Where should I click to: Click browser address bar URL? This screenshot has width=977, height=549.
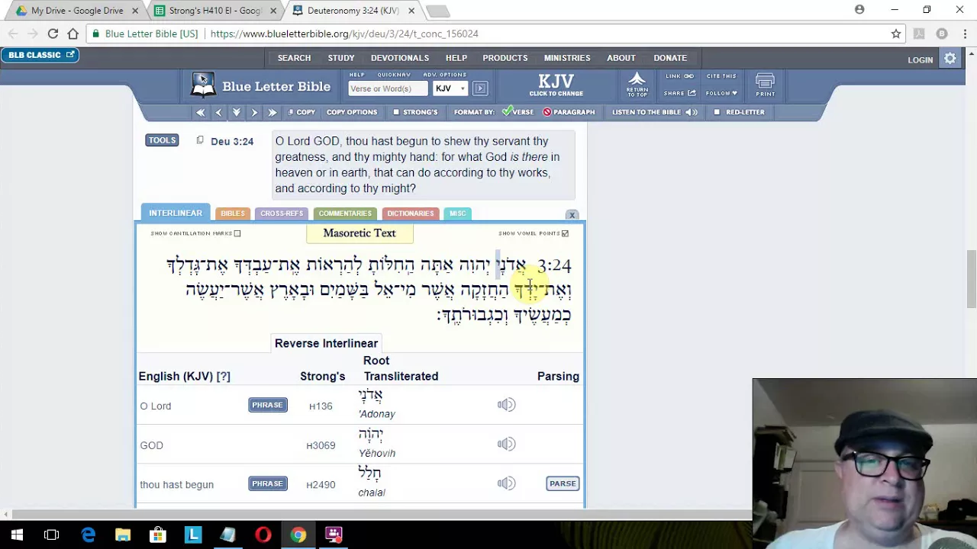click(x=343, y=34)
